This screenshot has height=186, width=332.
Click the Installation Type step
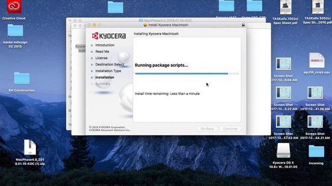point(108,71)
